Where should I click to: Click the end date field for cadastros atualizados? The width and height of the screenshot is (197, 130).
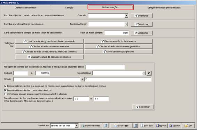[x=101, y=99]
